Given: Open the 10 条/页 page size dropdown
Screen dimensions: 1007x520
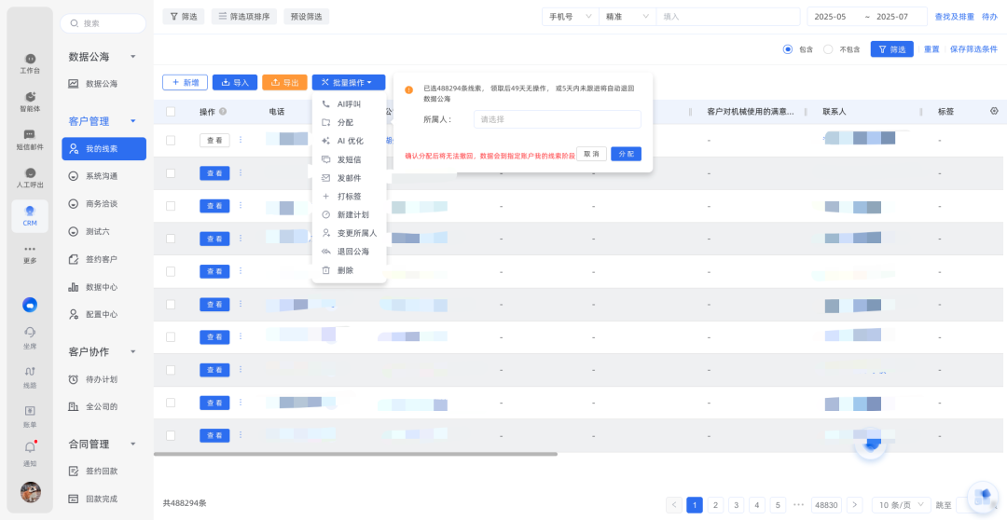Looking at the screenshot, I should click(900, 505).
